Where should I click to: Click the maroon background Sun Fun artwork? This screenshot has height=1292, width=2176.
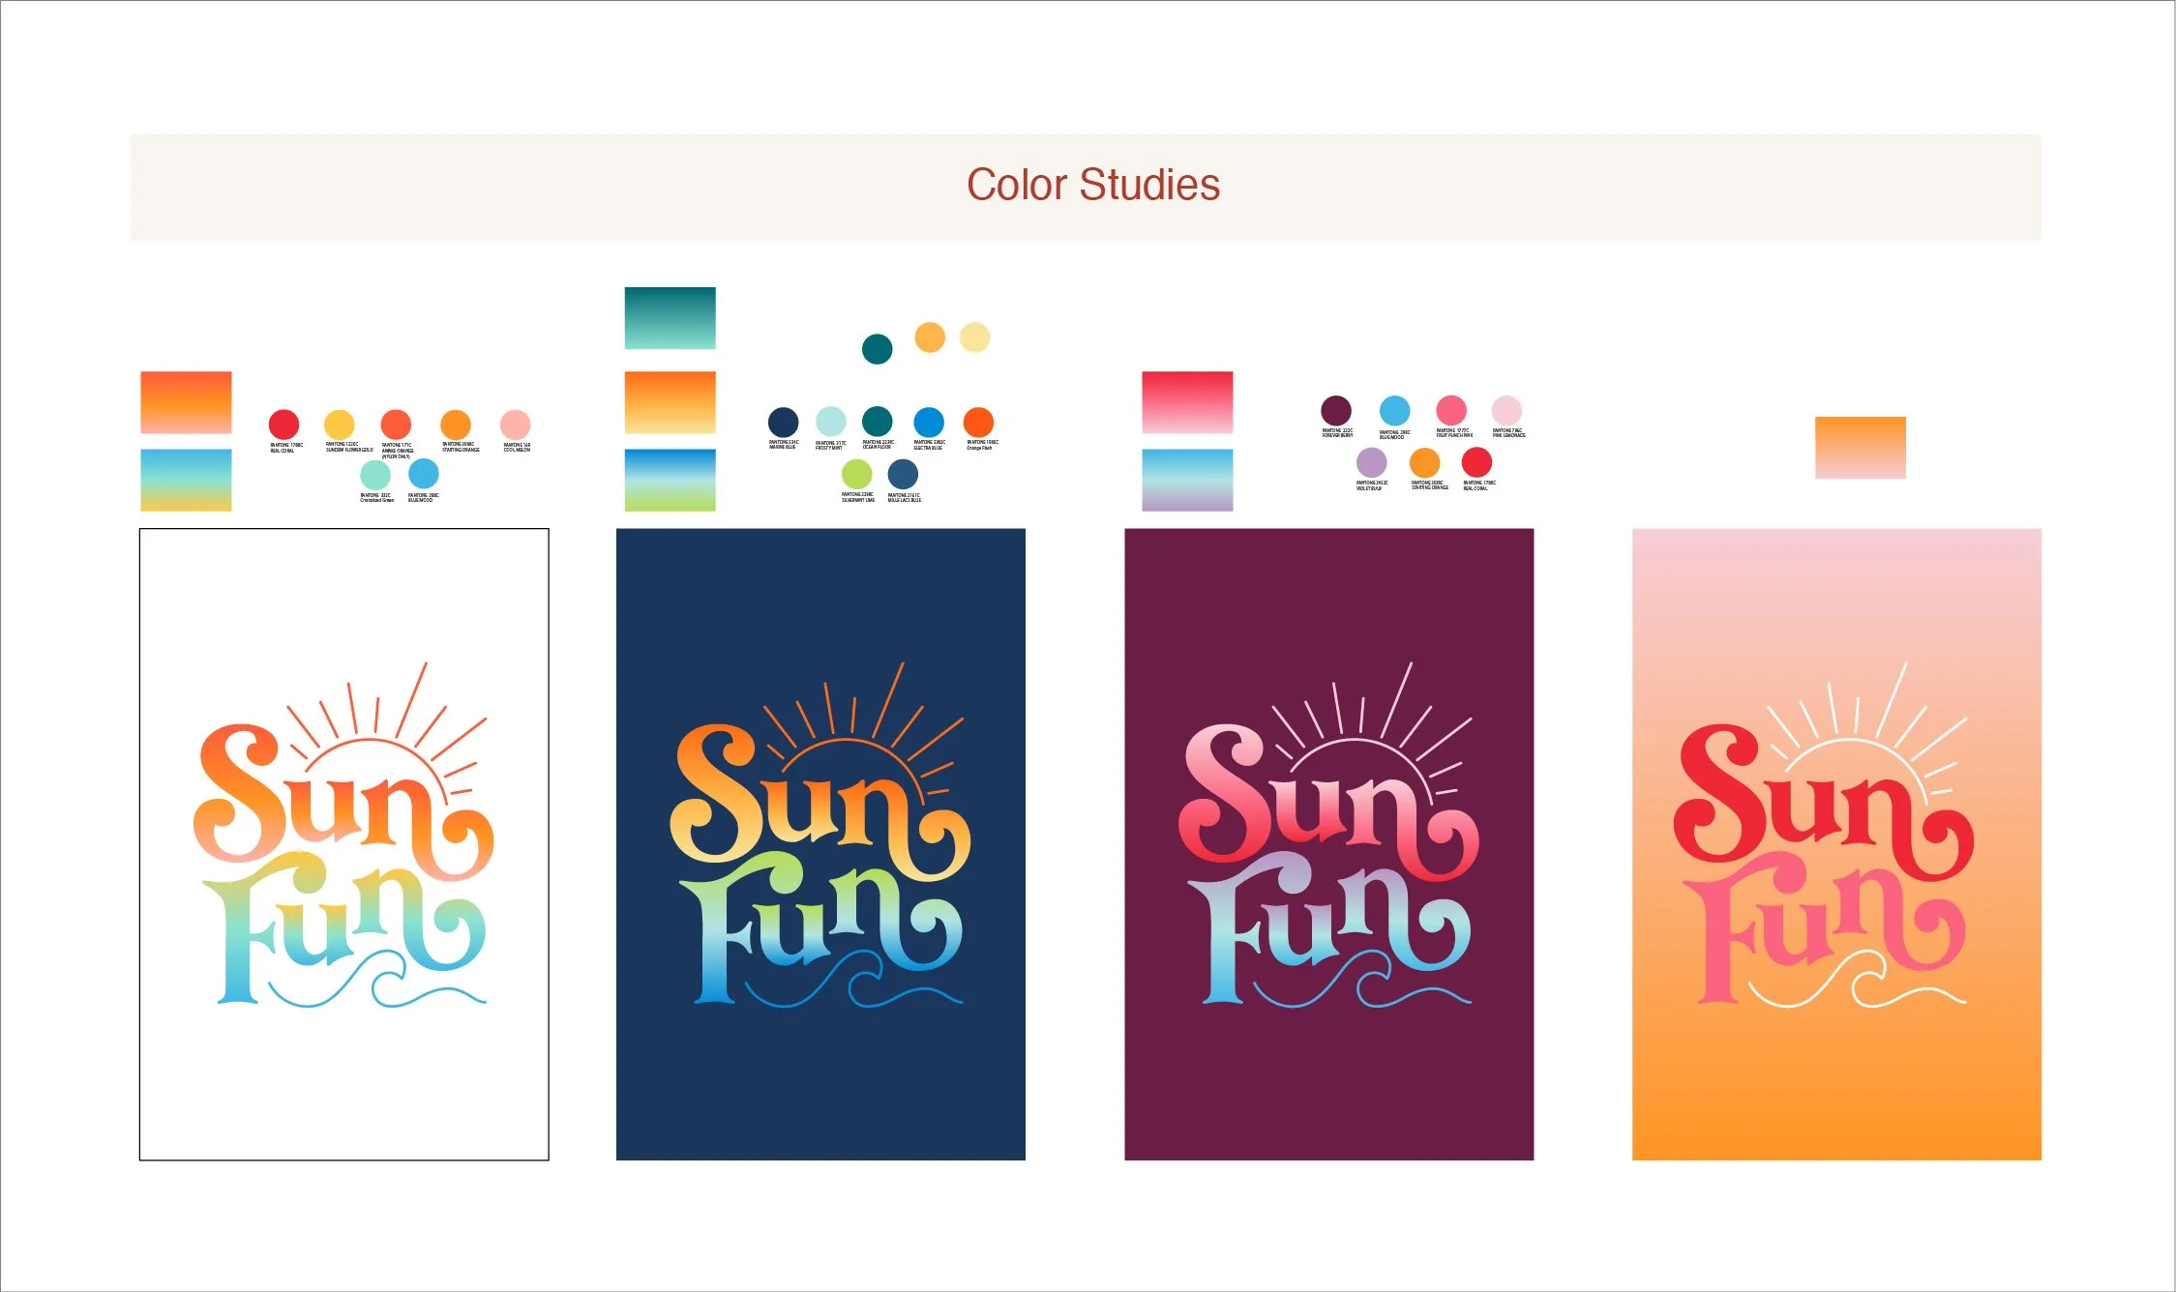1328,844
